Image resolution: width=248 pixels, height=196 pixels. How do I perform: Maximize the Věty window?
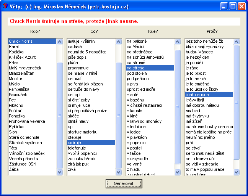point(233,6)
